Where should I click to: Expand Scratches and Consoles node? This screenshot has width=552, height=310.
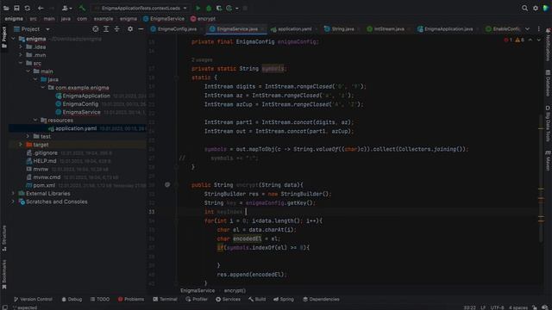tap(14, 201)
